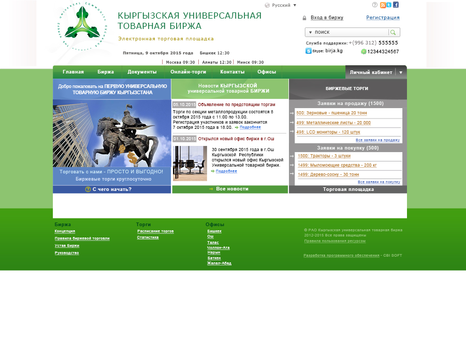
Task: Click the search magnifier icon
Action: pos(393,32)
